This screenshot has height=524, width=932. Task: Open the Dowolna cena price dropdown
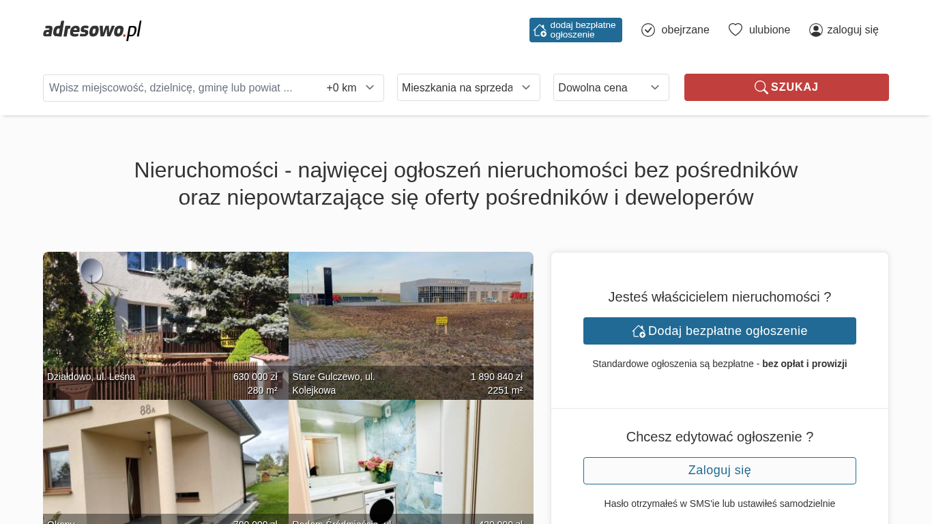[611, 87]
